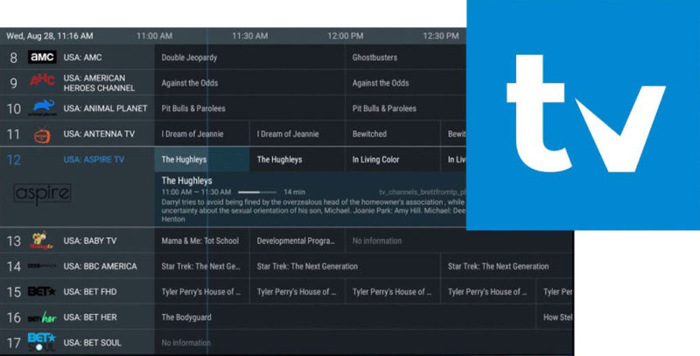Click the 11:30 AM time header
Image resolution: width=700 pixels, height=356 pixels.
[250, 36]
